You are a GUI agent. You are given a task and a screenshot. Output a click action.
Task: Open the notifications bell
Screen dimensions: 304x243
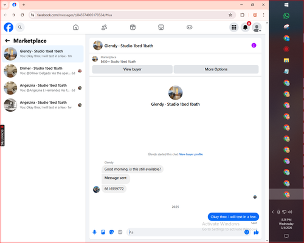pos(245,27)
